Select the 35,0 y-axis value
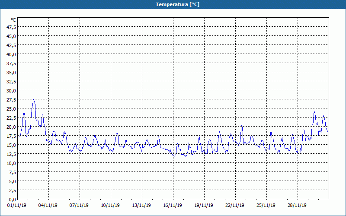 (x=12, y=73)
